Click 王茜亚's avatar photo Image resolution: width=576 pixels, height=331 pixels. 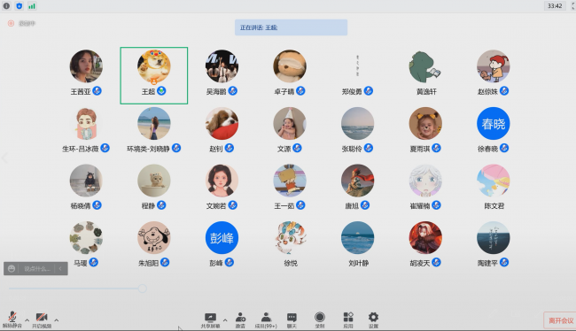click(86, 66)
